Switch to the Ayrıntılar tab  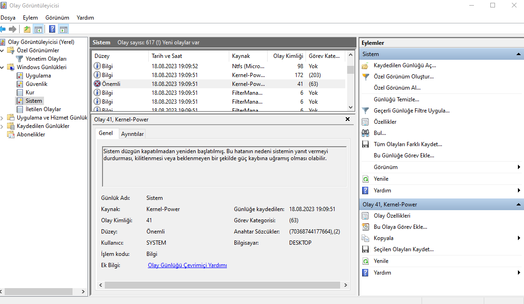[x=132, y=134]
